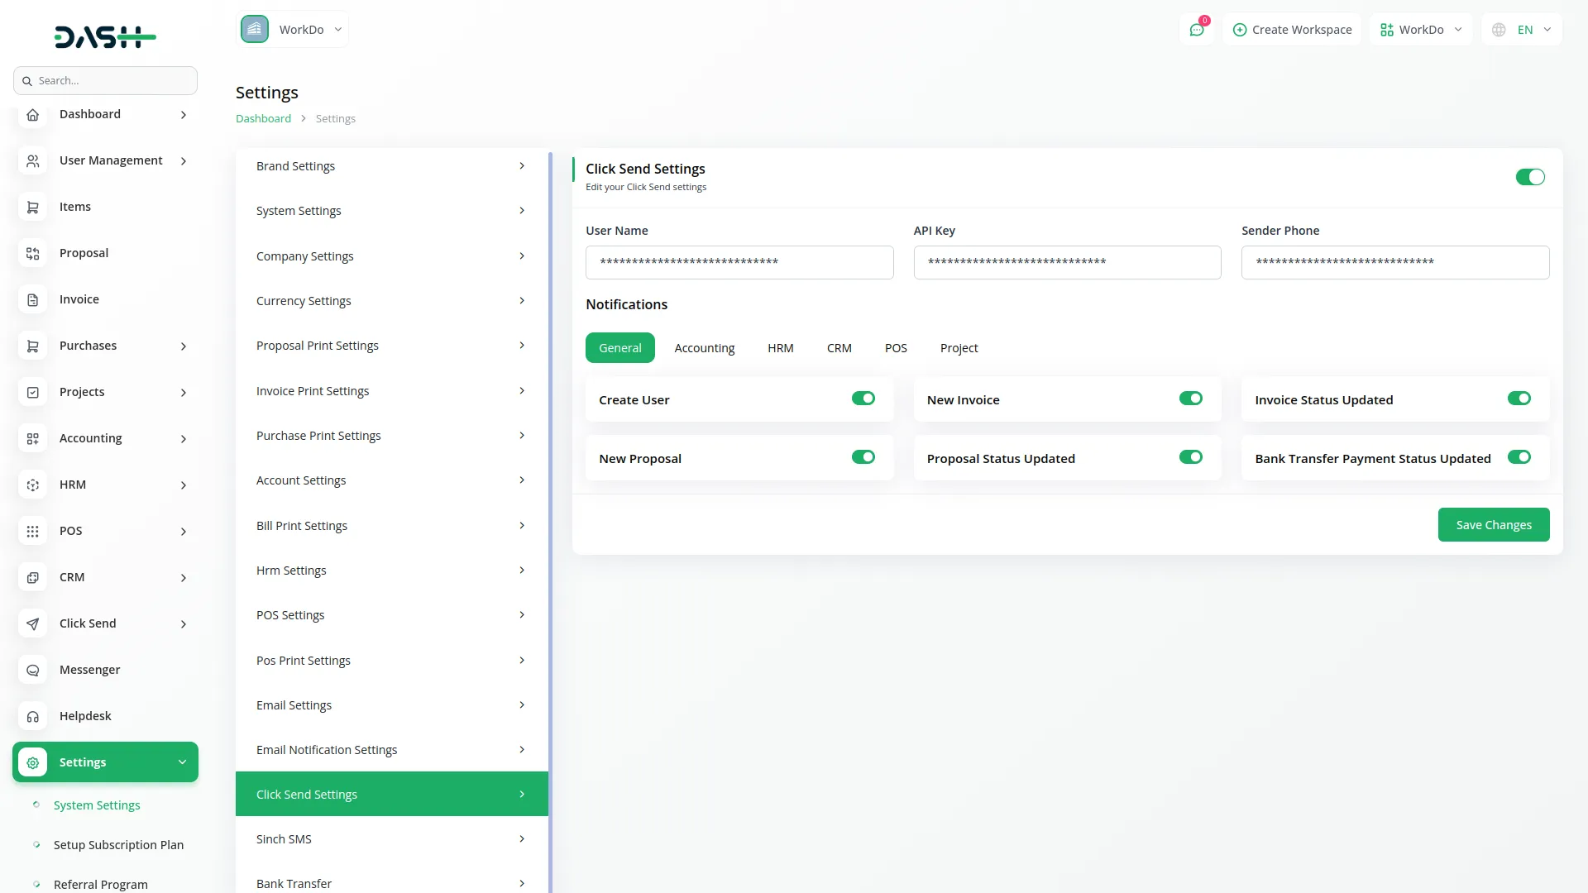Click the Click Send paper plane icon
This screenshot has width=1588, height=893.
coord(32,623)
